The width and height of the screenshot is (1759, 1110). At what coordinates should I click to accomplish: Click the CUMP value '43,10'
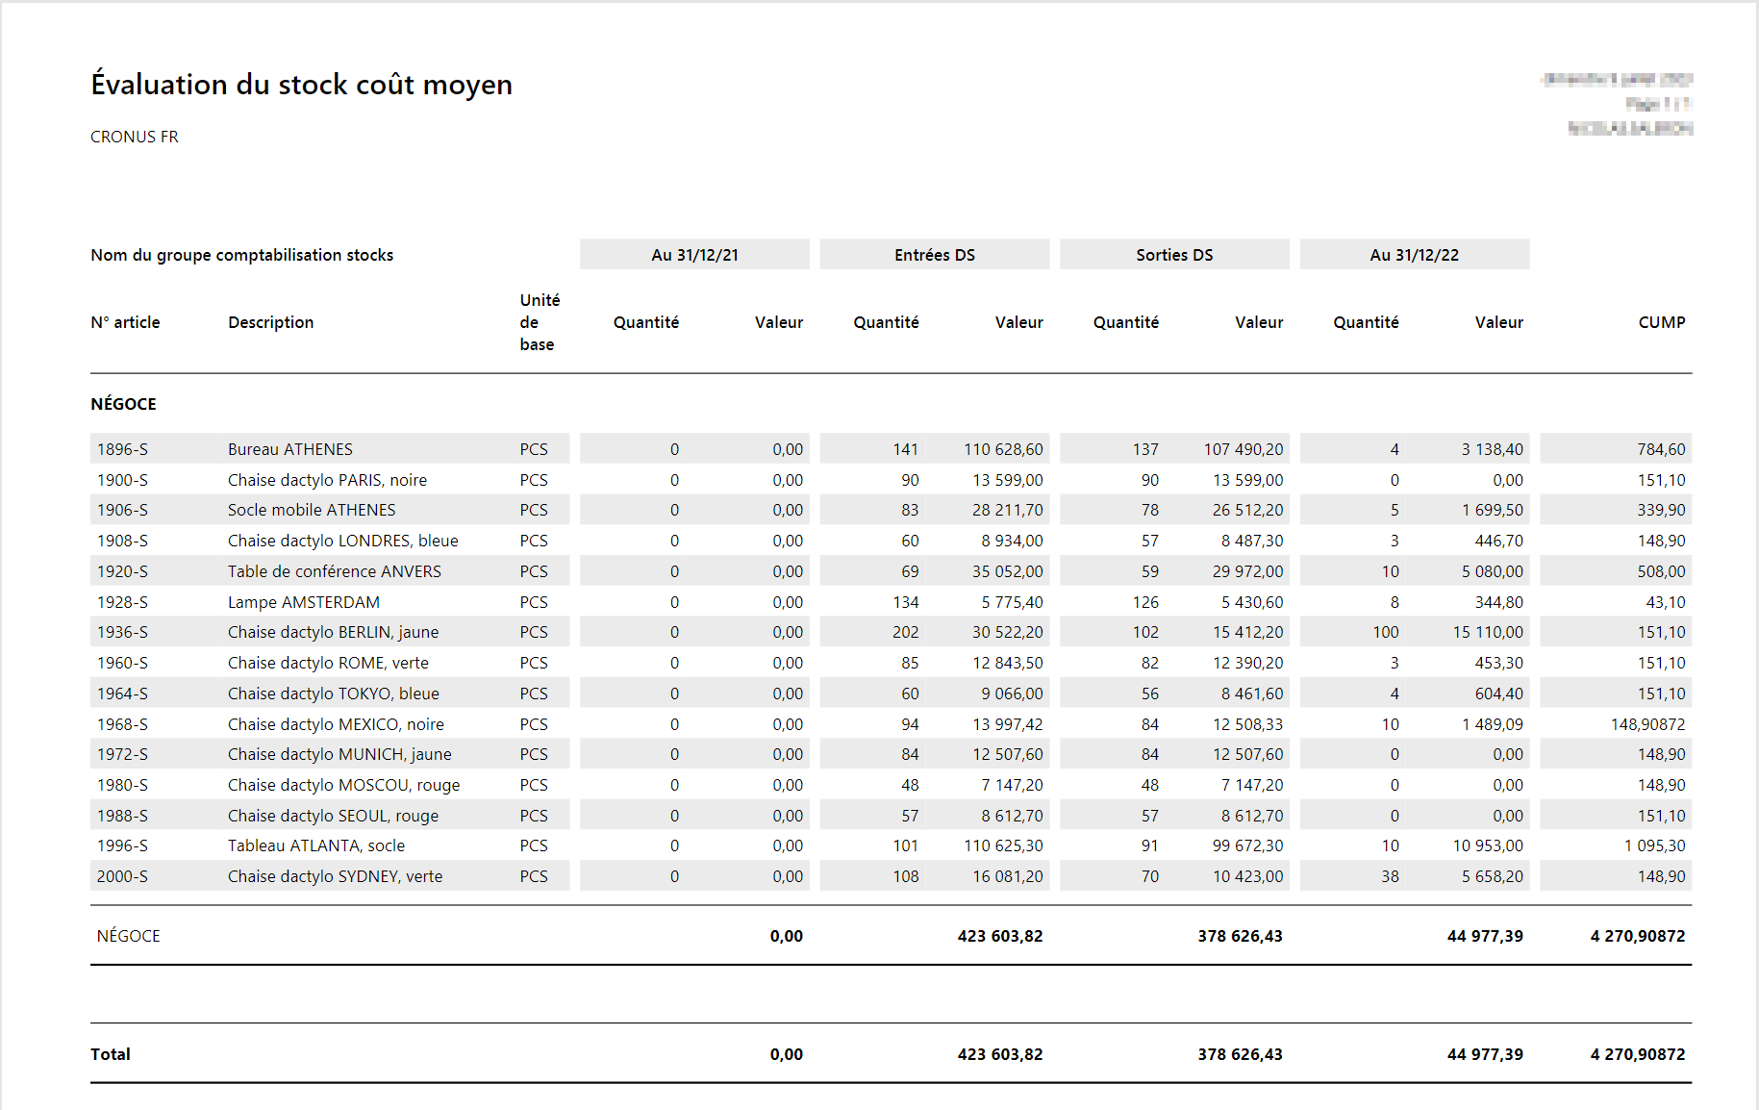(1666, 602)
